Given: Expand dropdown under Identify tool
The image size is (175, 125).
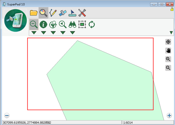Looking at the screenshot, I should [43, 33].
